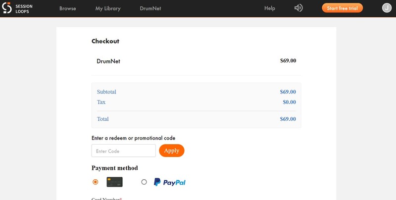
Task: Click the PayPal logo
Action: click(x=170, y=182)
